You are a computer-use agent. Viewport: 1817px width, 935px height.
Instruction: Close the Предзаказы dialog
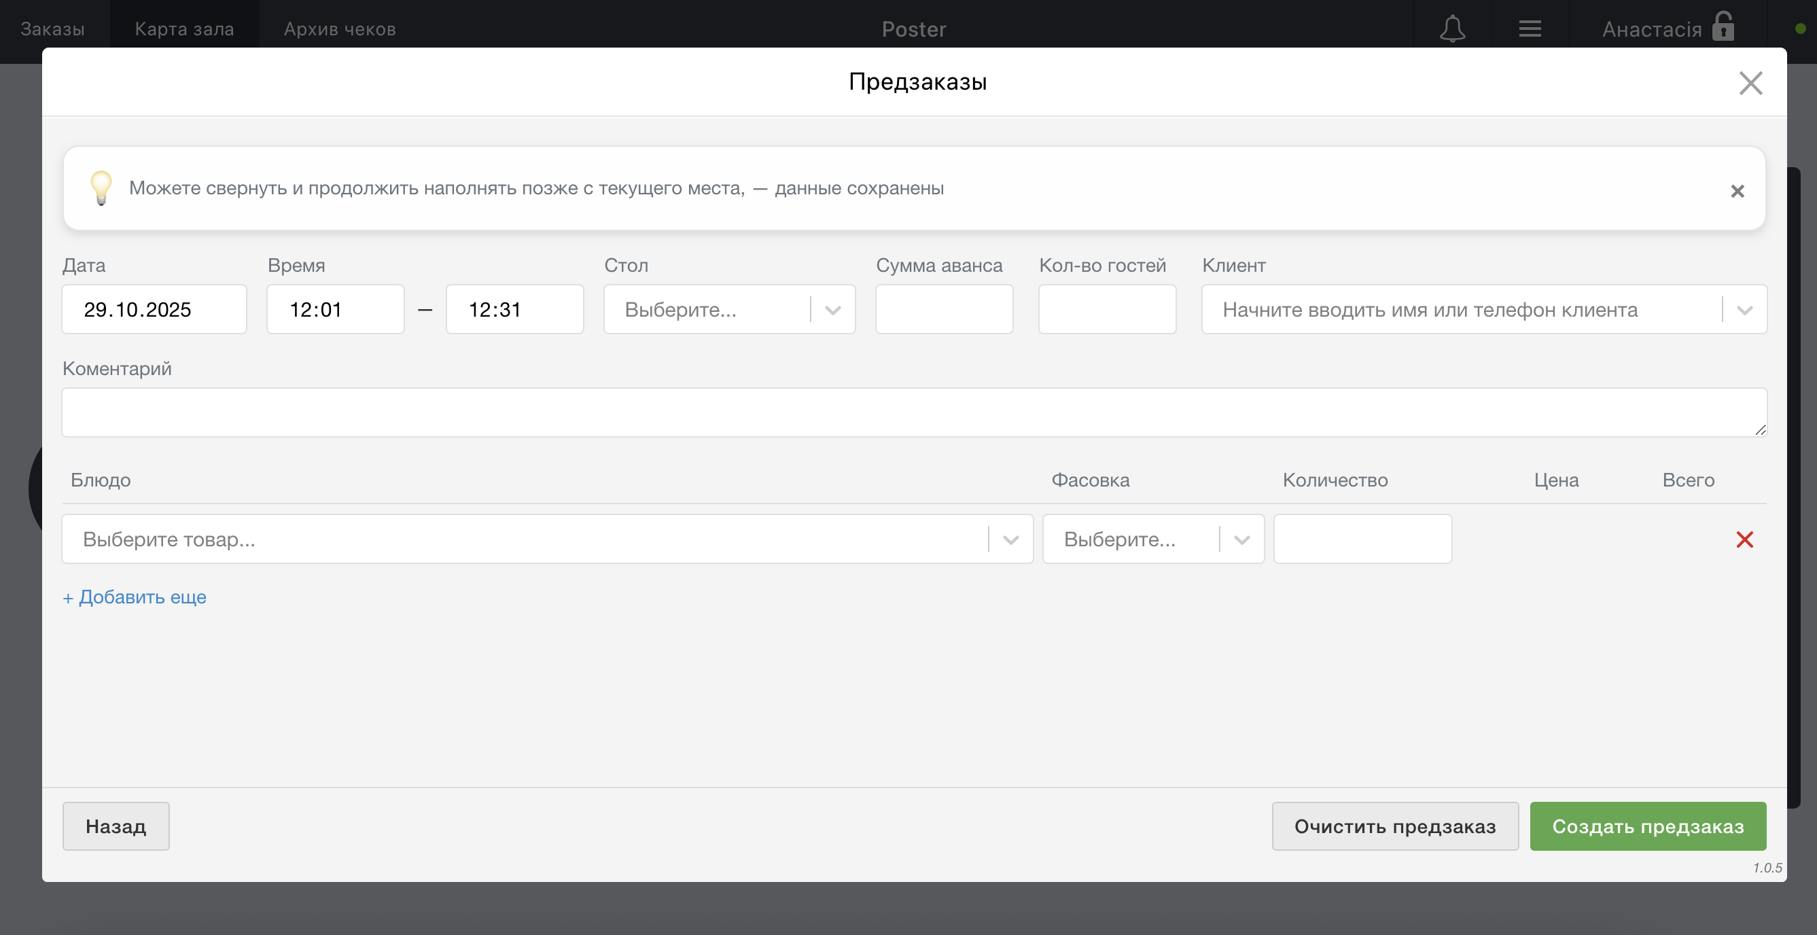pyautogui.click(x=1750, y=83)
